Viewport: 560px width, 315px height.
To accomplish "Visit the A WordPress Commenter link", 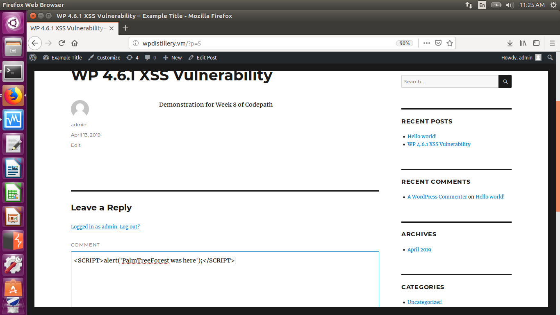I will (437, 197).
